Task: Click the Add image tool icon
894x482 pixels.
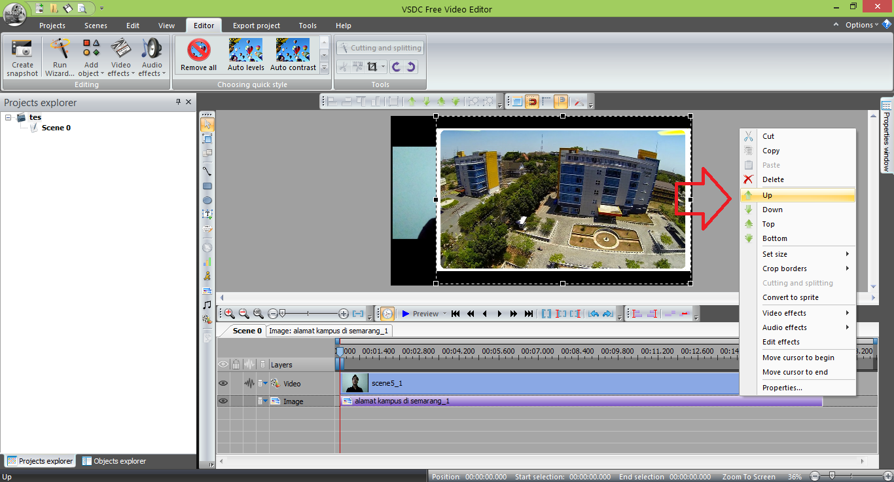Action: click(207, 291)
